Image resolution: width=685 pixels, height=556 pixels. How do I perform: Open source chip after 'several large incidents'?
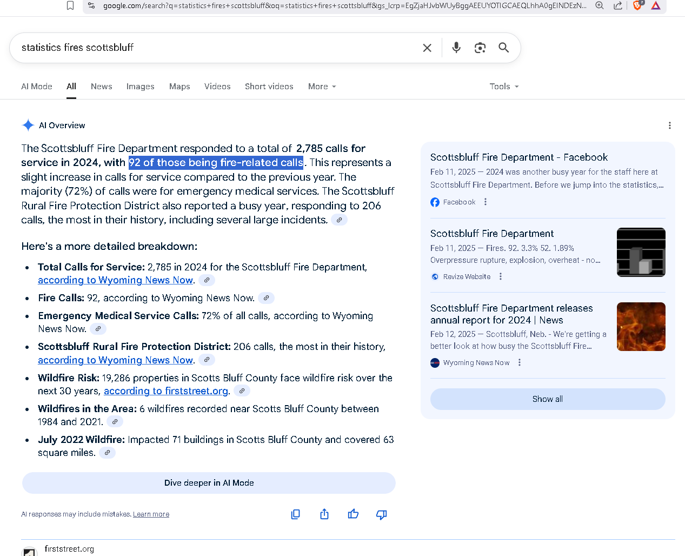click(339, 220)
